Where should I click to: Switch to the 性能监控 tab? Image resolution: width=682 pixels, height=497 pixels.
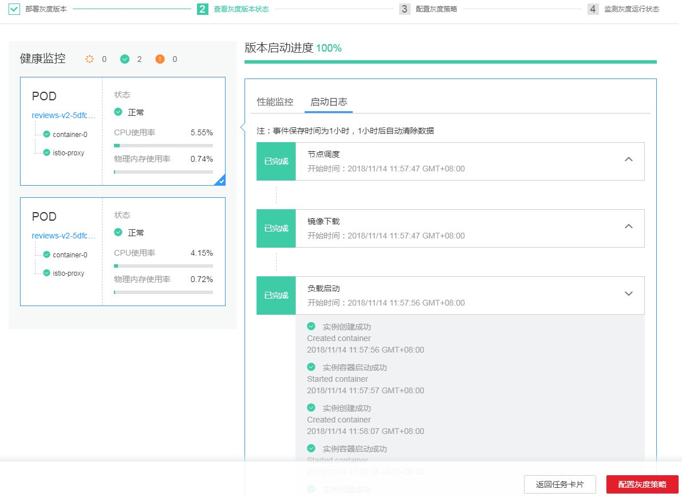275,102
